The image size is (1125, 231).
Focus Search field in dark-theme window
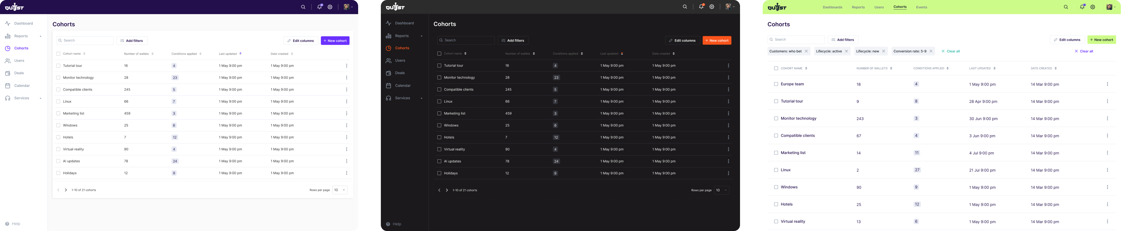466,40
